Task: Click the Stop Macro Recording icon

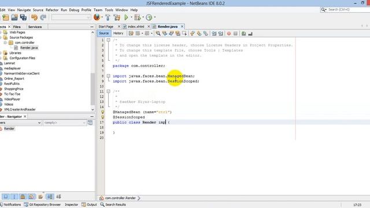Action: (235, 34)
